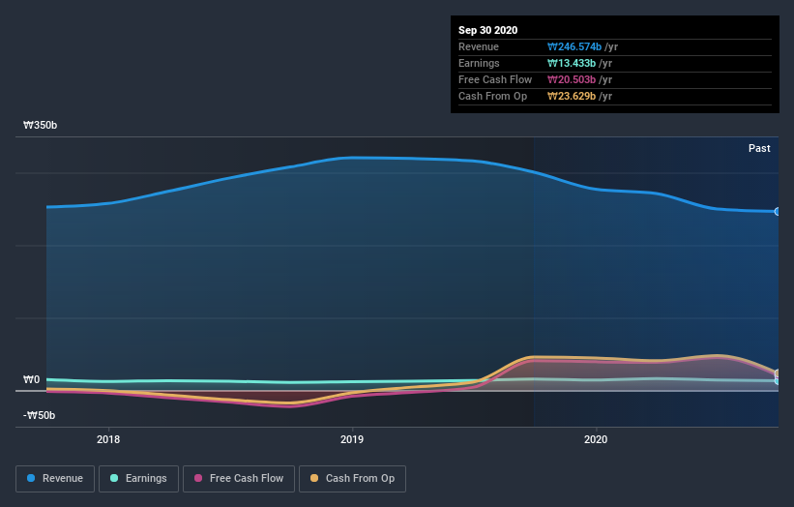Click the ₩0 y-axis label

pos(31,379)
